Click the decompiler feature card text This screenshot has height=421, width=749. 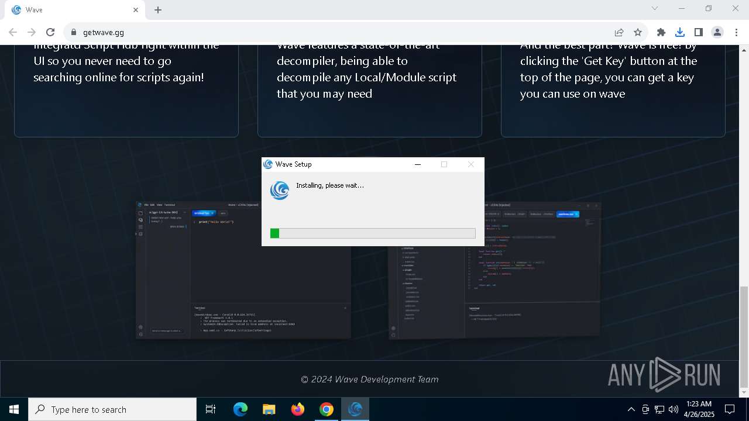366,69
